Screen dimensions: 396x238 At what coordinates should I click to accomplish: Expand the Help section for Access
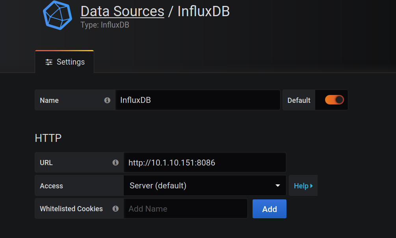(303, 186)
